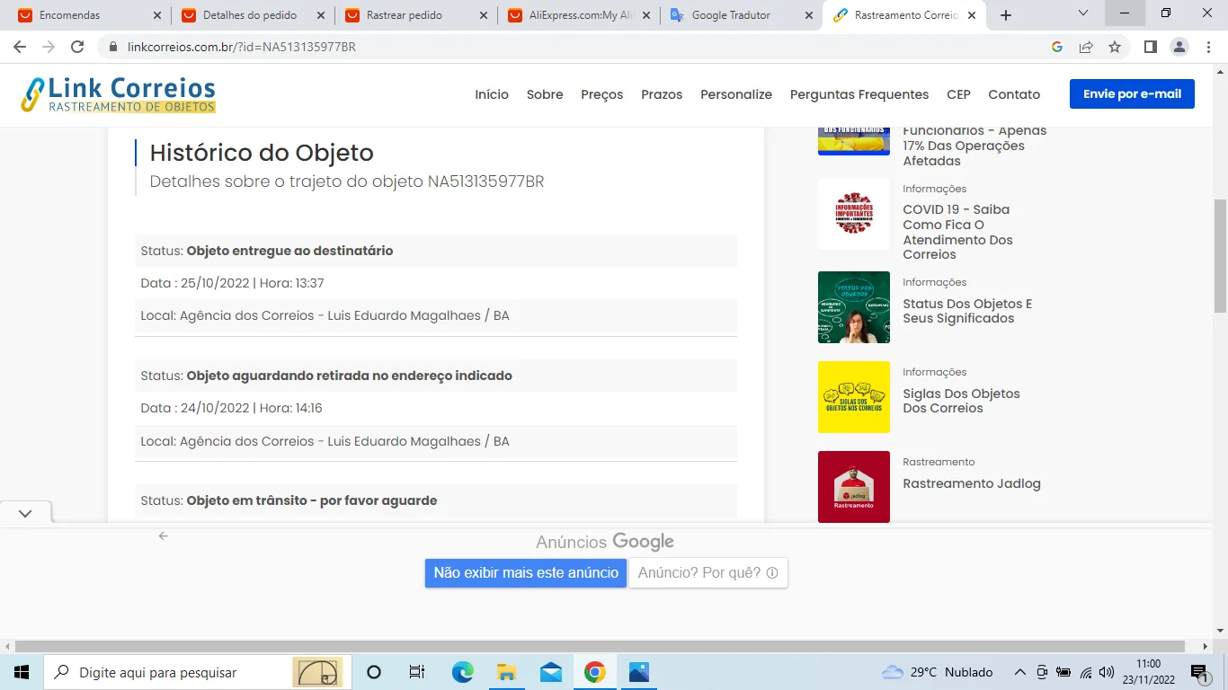
Task: Open the browser side panel
Action: (x=1150, y=47)
